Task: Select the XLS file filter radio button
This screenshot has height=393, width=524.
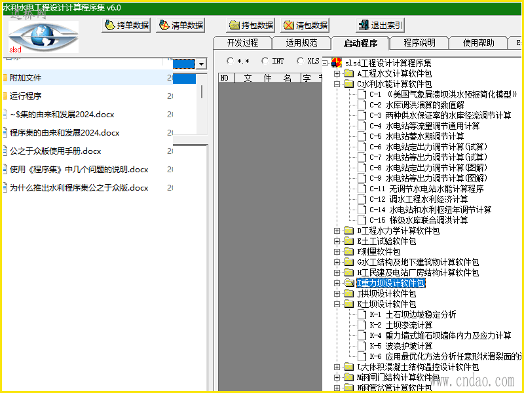Action: [300, 61]
